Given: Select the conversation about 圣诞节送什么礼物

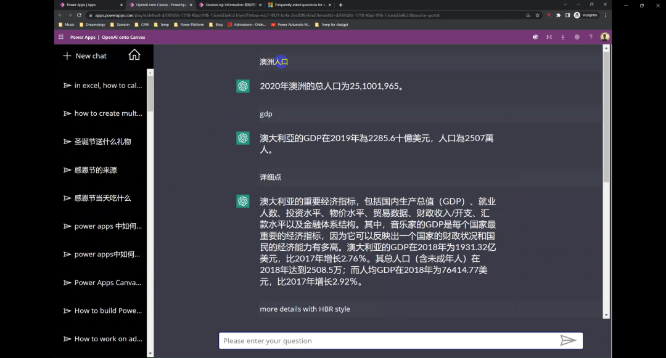Looking at the screenshot, I should point(102,142).
